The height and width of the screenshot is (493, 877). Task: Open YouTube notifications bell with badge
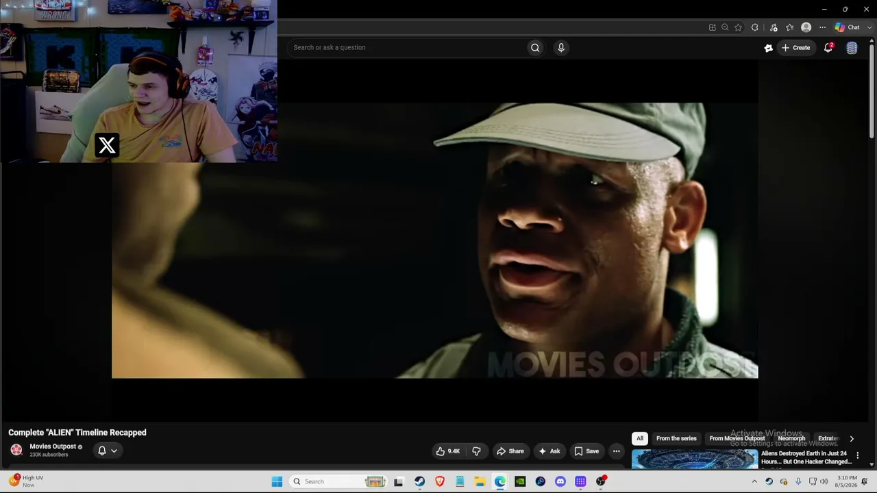point(828,47)
